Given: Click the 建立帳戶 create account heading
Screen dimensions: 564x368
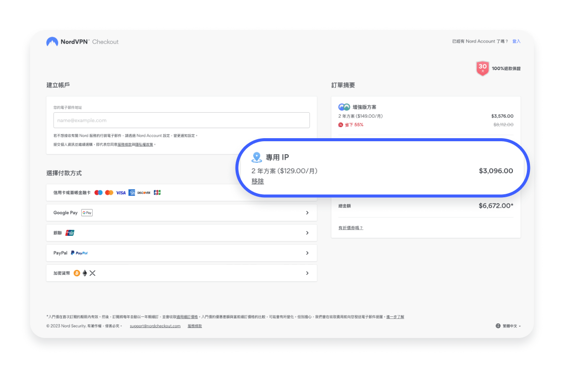Looking at the screenshot, I should 58,85.
